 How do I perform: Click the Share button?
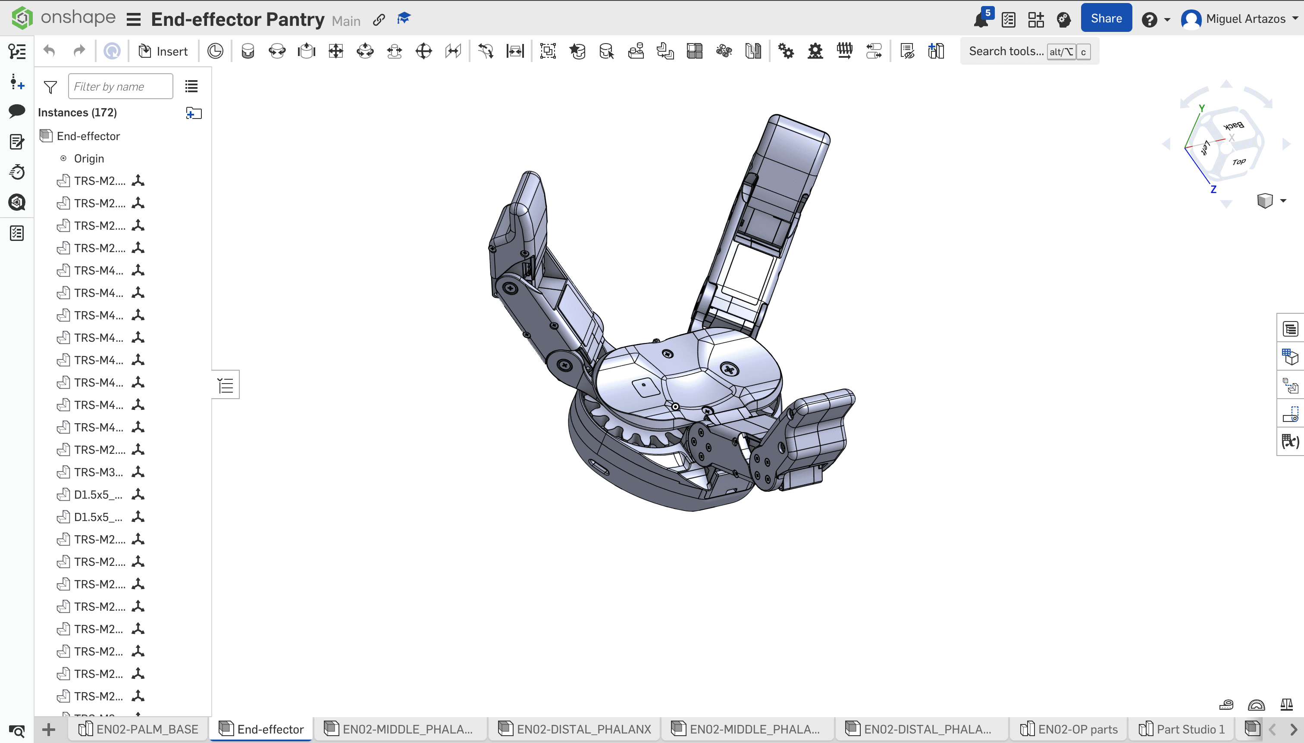[1106, 19]
